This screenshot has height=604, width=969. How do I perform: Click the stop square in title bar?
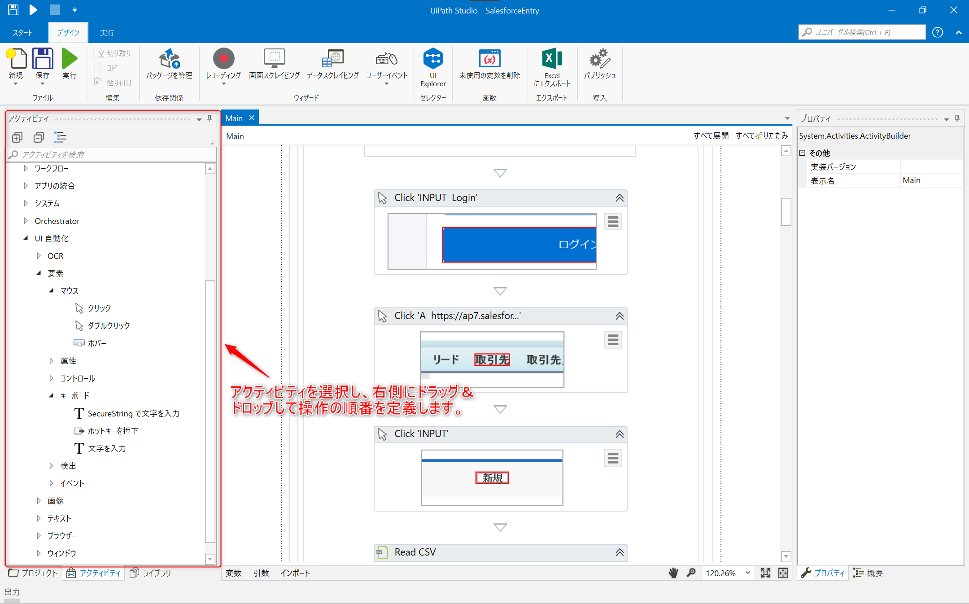click(55, 10)
